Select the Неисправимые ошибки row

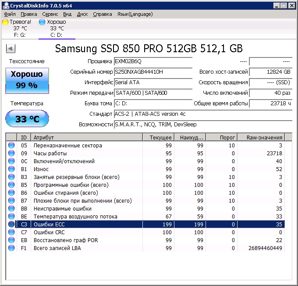[x=145, y=208]
